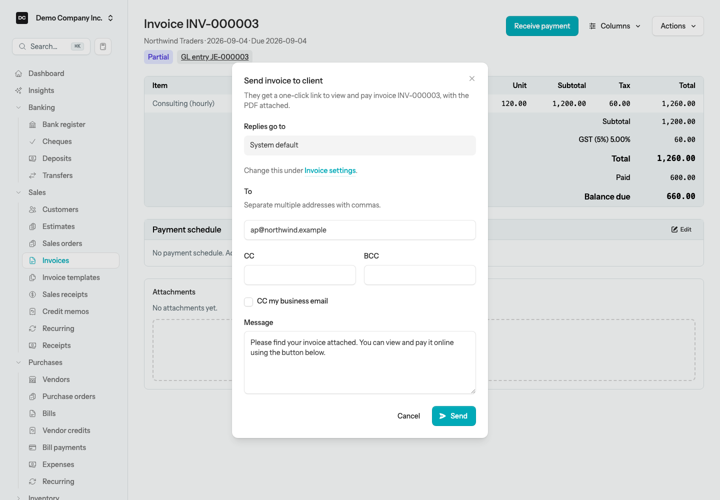Click the Receive payment button
The height and width of the screenshot is (500, 720).
pyautogui.click(x=542, y=26)
